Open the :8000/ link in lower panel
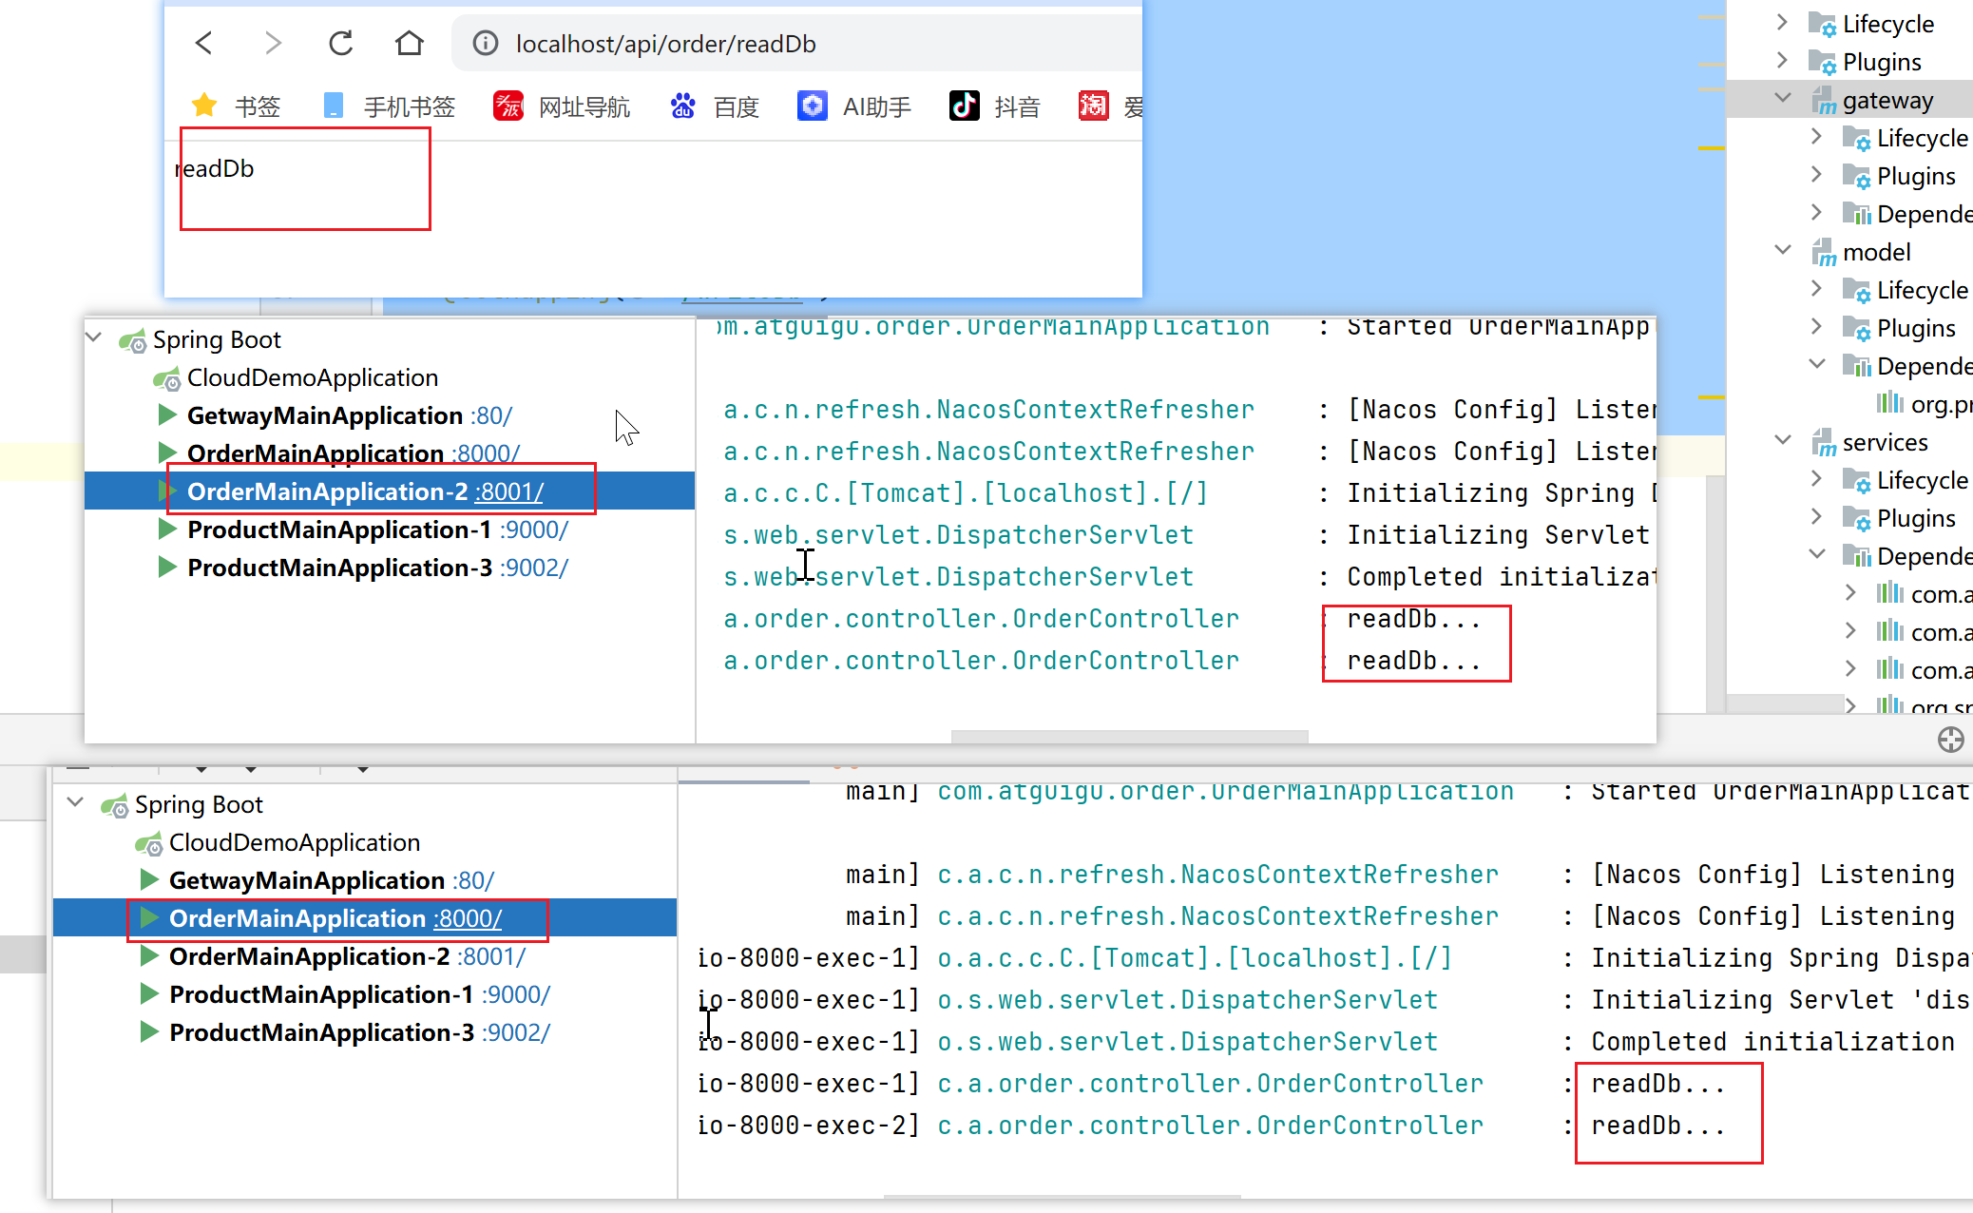 [x=469, y=918]
